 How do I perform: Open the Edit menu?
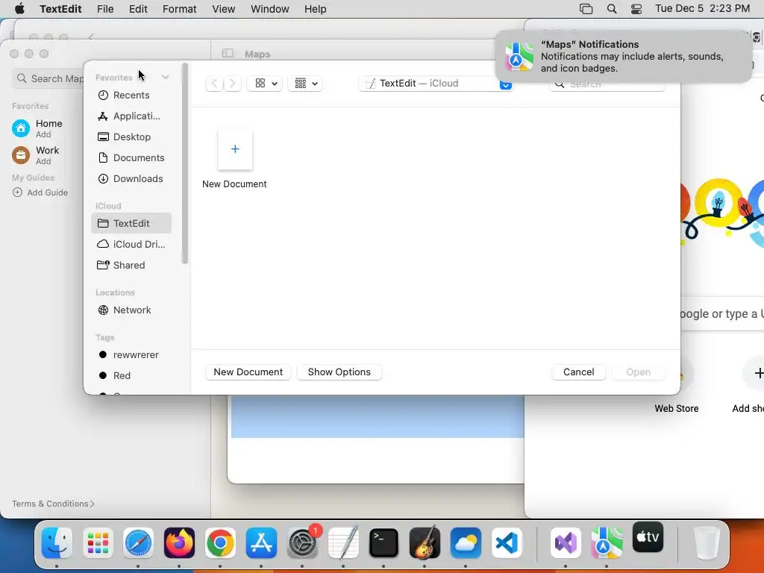pyautogui.click(x=138, y=9)
